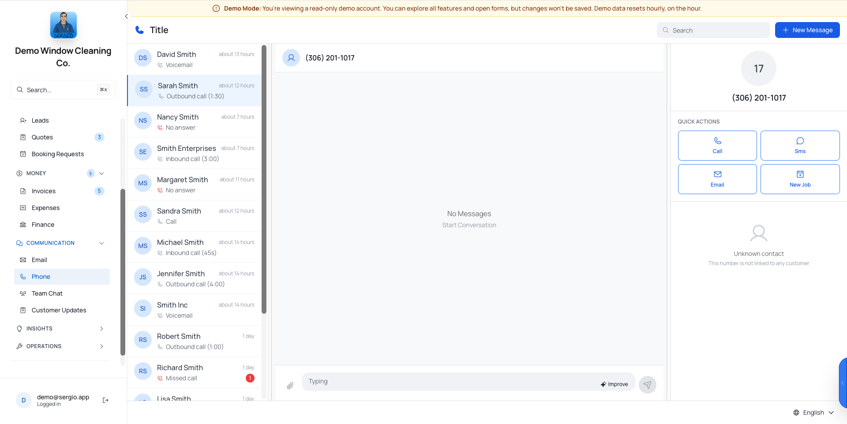Viewport: 847px width, 424px height.
Task: Expand the OPERATIONS section
Action: [60, 346]
